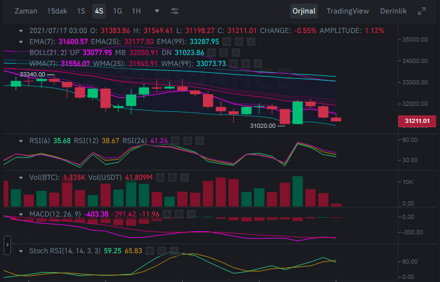Remove the EMA indicator with its X
Image resolution: width=440 pixels, height=282 pixels.
point(251,42)
